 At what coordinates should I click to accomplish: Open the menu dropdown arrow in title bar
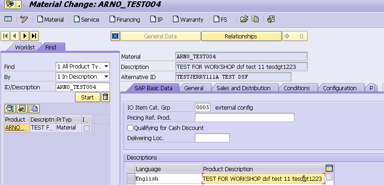[x=19, y=5]
